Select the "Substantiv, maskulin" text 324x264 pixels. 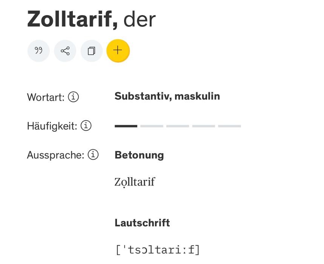(167, 96)
